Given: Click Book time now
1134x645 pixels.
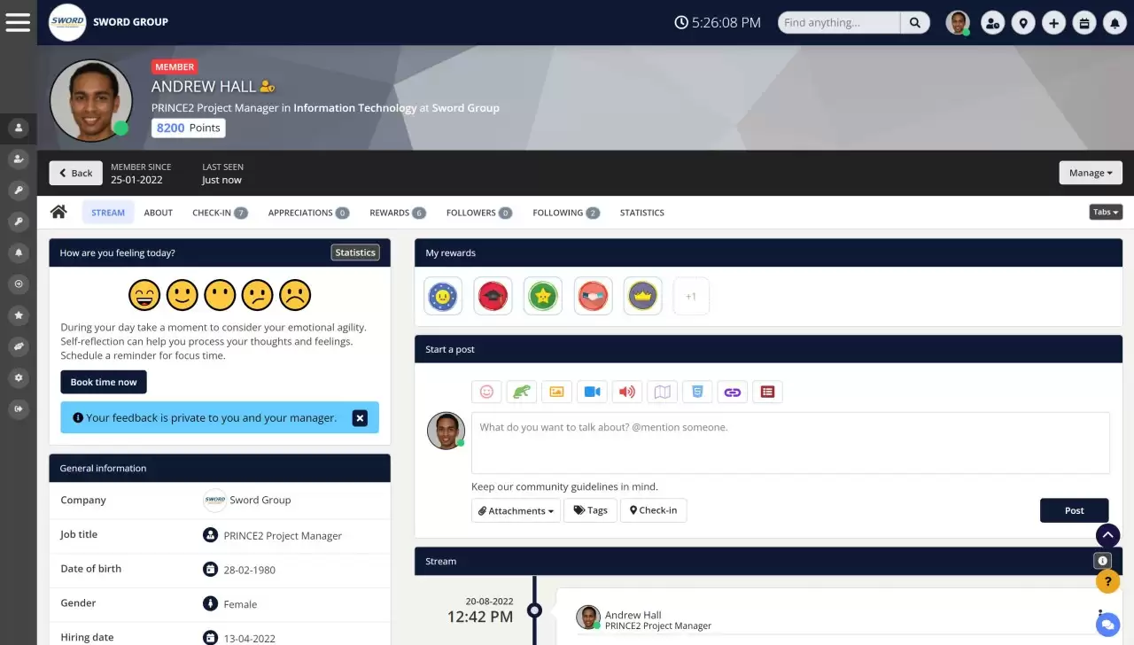Looking at the screenshot, I should coord(104,382).
